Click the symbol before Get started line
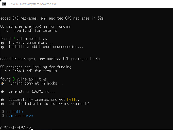The height and width of the screenshot is (130, 173). tap(2, 104)
